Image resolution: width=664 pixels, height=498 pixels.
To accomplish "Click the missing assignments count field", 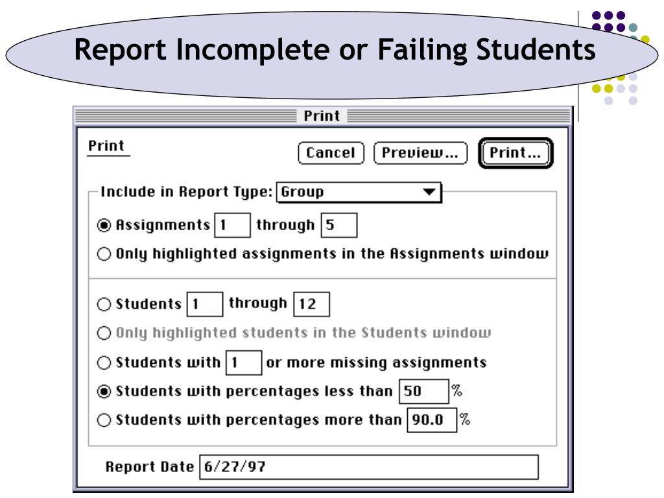I will point(244,362).
